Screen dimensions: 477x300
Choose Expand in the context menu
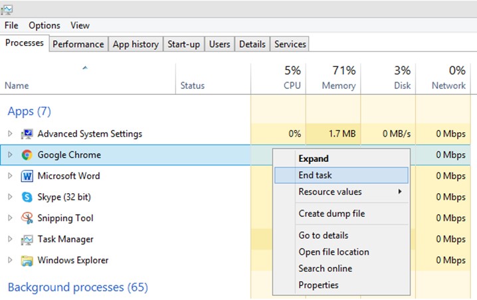click(x=341, y=159)
